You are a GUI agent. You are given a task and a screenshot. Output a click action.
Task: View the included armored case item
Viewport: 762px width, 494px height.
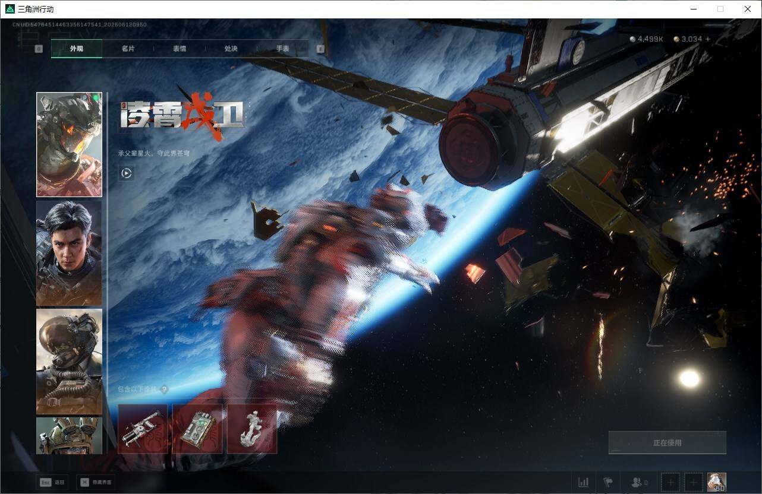tap(197, 429)
